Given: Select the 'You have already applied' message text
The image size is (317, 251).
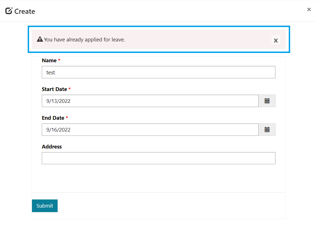Looking at the screenshot, I should [x=84, y=40].
